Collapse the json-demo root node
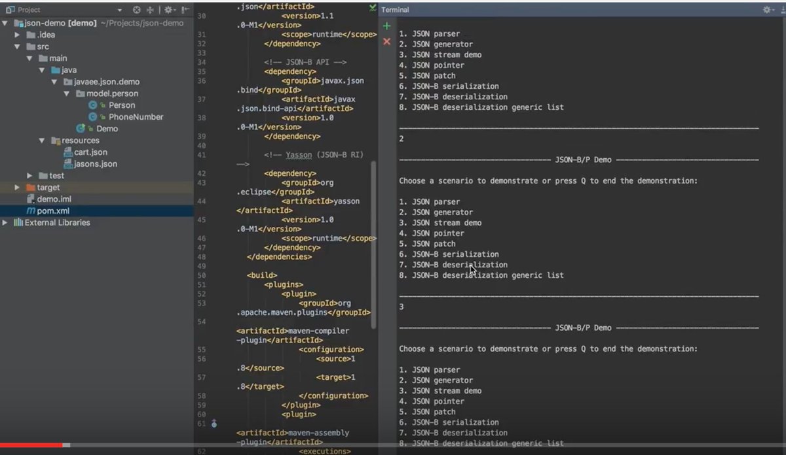The image size is (786, 455). coord(5,23)
